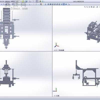Click the Zoom to Fit icon in the heads-up view toolbar
This screenshot has height=100, width=100.
point(85,7)
